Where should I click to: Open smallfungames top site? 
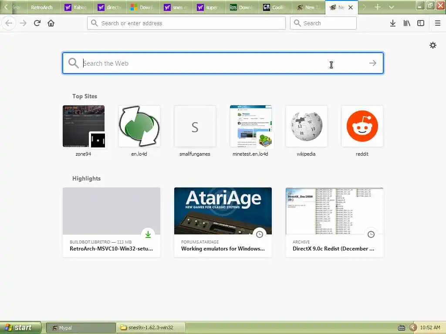pos(195,131)
